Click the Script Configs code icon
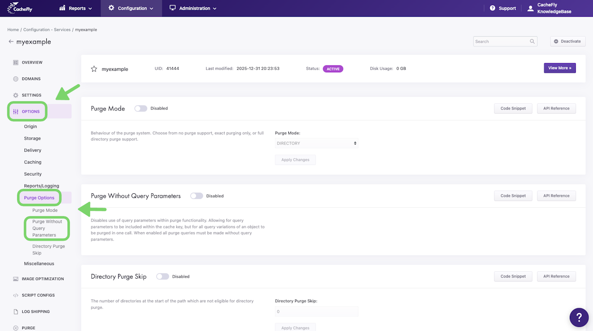This screenshot has width=593, height=331. click(x=16, y=295)
